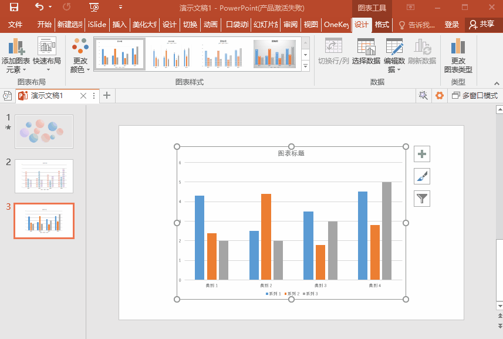
Task: Apply the second chart style thumbnail
Action: 171,53
